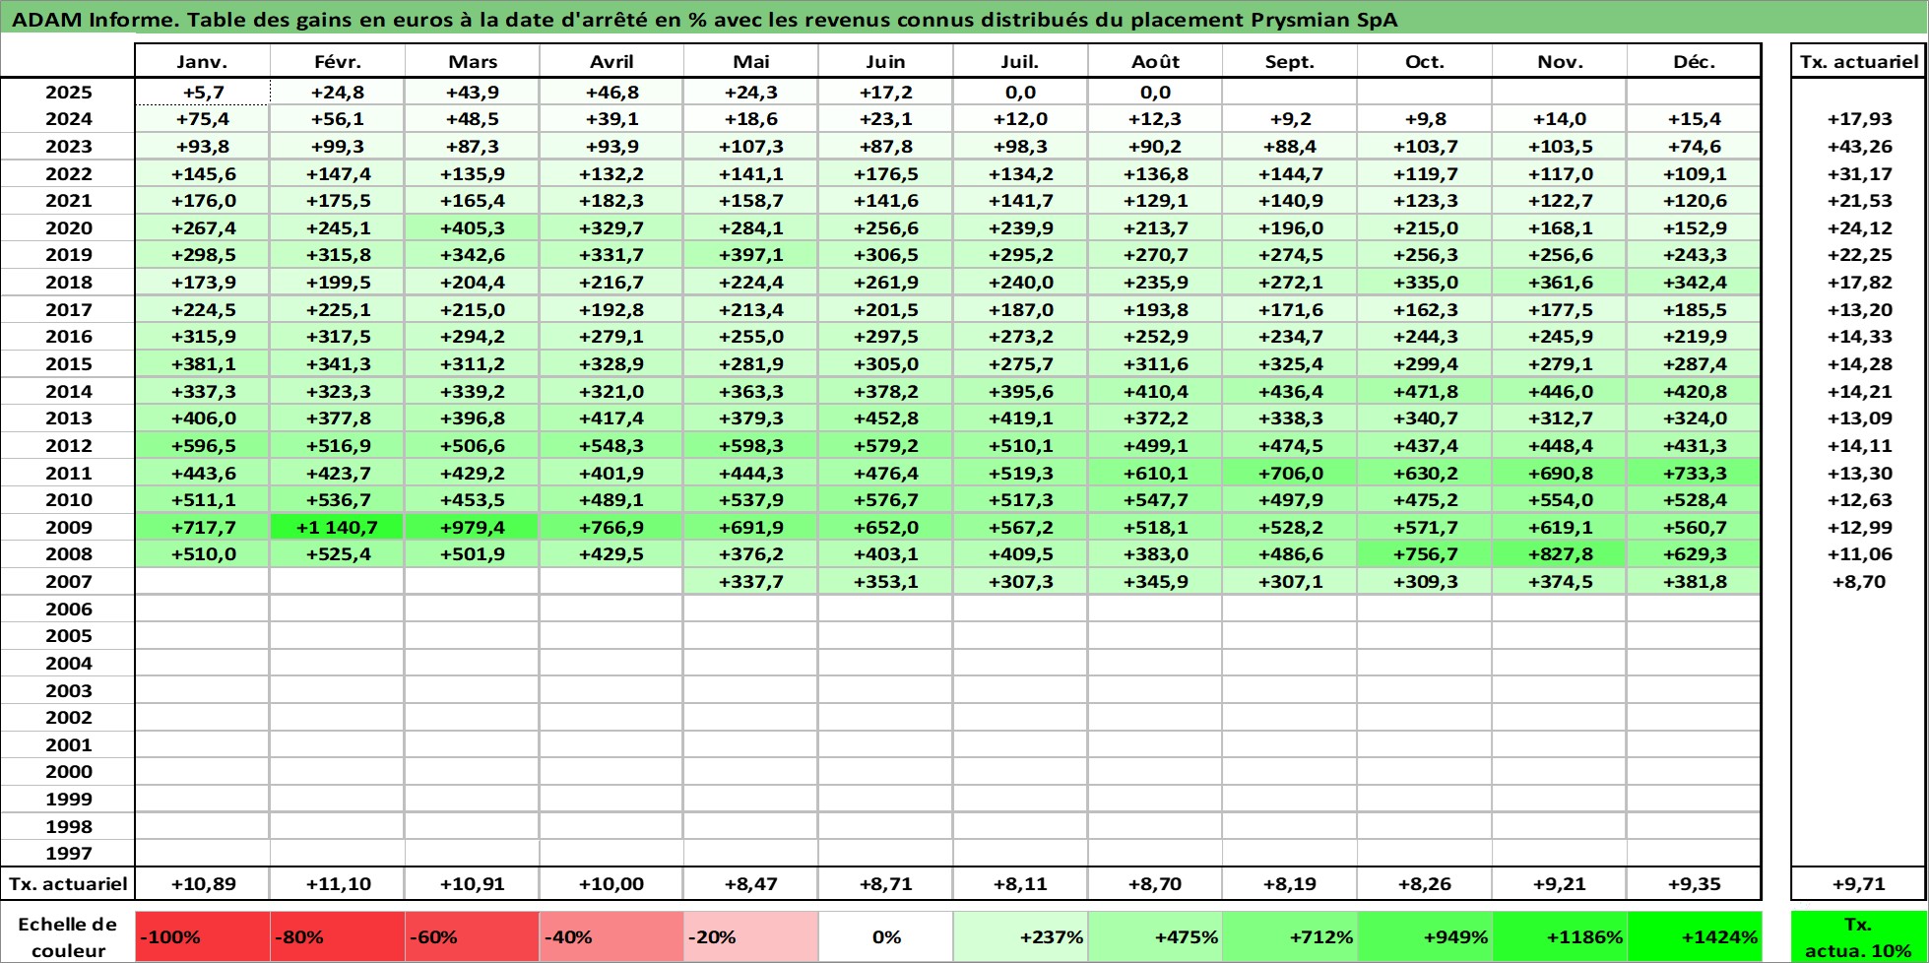Select cell value +827,8

(x=1560, y=553)
